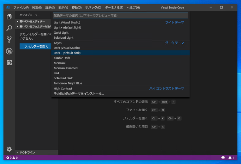Click the feedback smiley icon
Screen dimensions: 241x164
pos(223,158)
